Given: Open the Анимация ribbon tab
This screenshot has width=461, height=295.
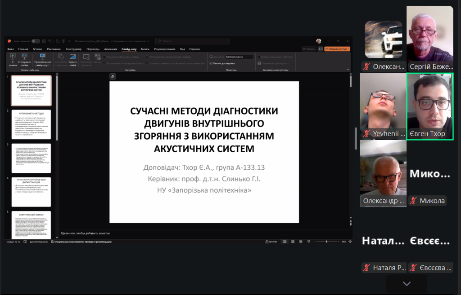Looking at the screenshot, I should [x=111, y=49].
